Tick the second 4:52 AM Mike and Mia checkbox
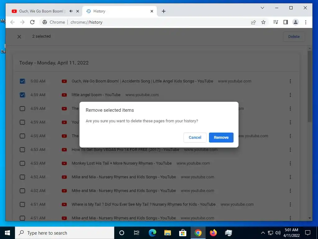318x239 pixels. tap(22, 191)
